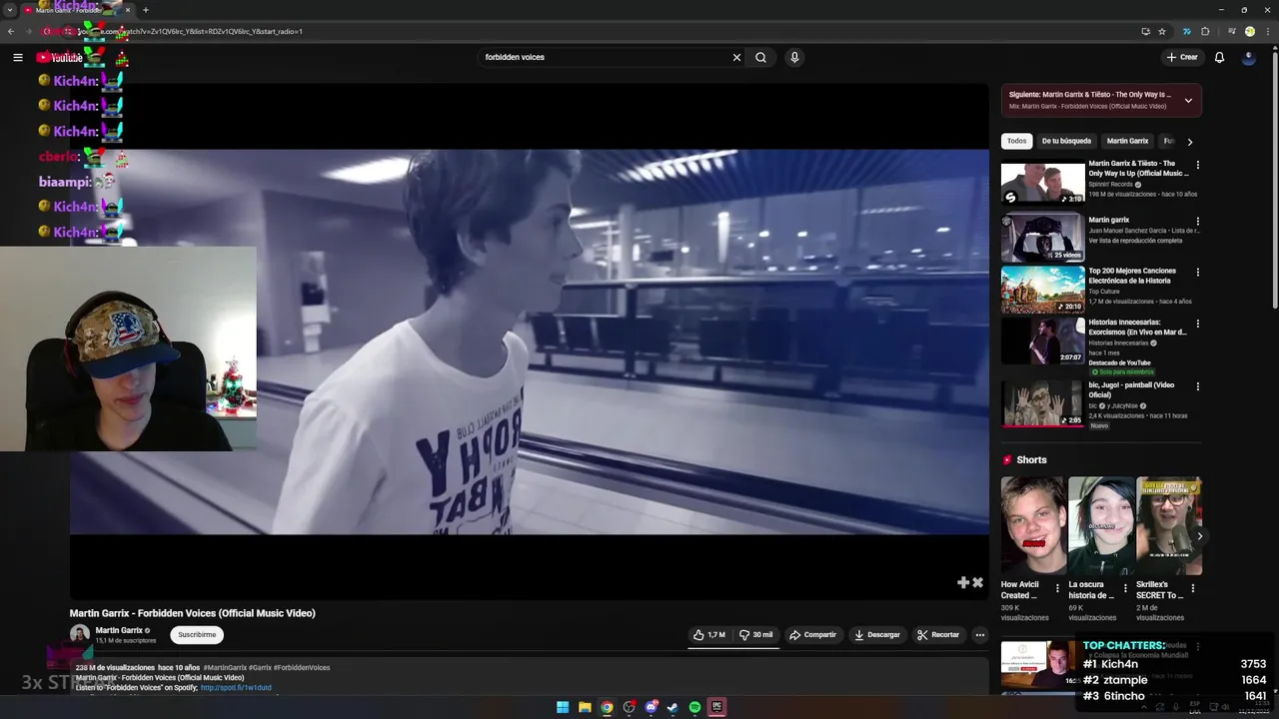Switch to the 'Martin Garrix - Forbidden' browser tab

tap(77, 10)
